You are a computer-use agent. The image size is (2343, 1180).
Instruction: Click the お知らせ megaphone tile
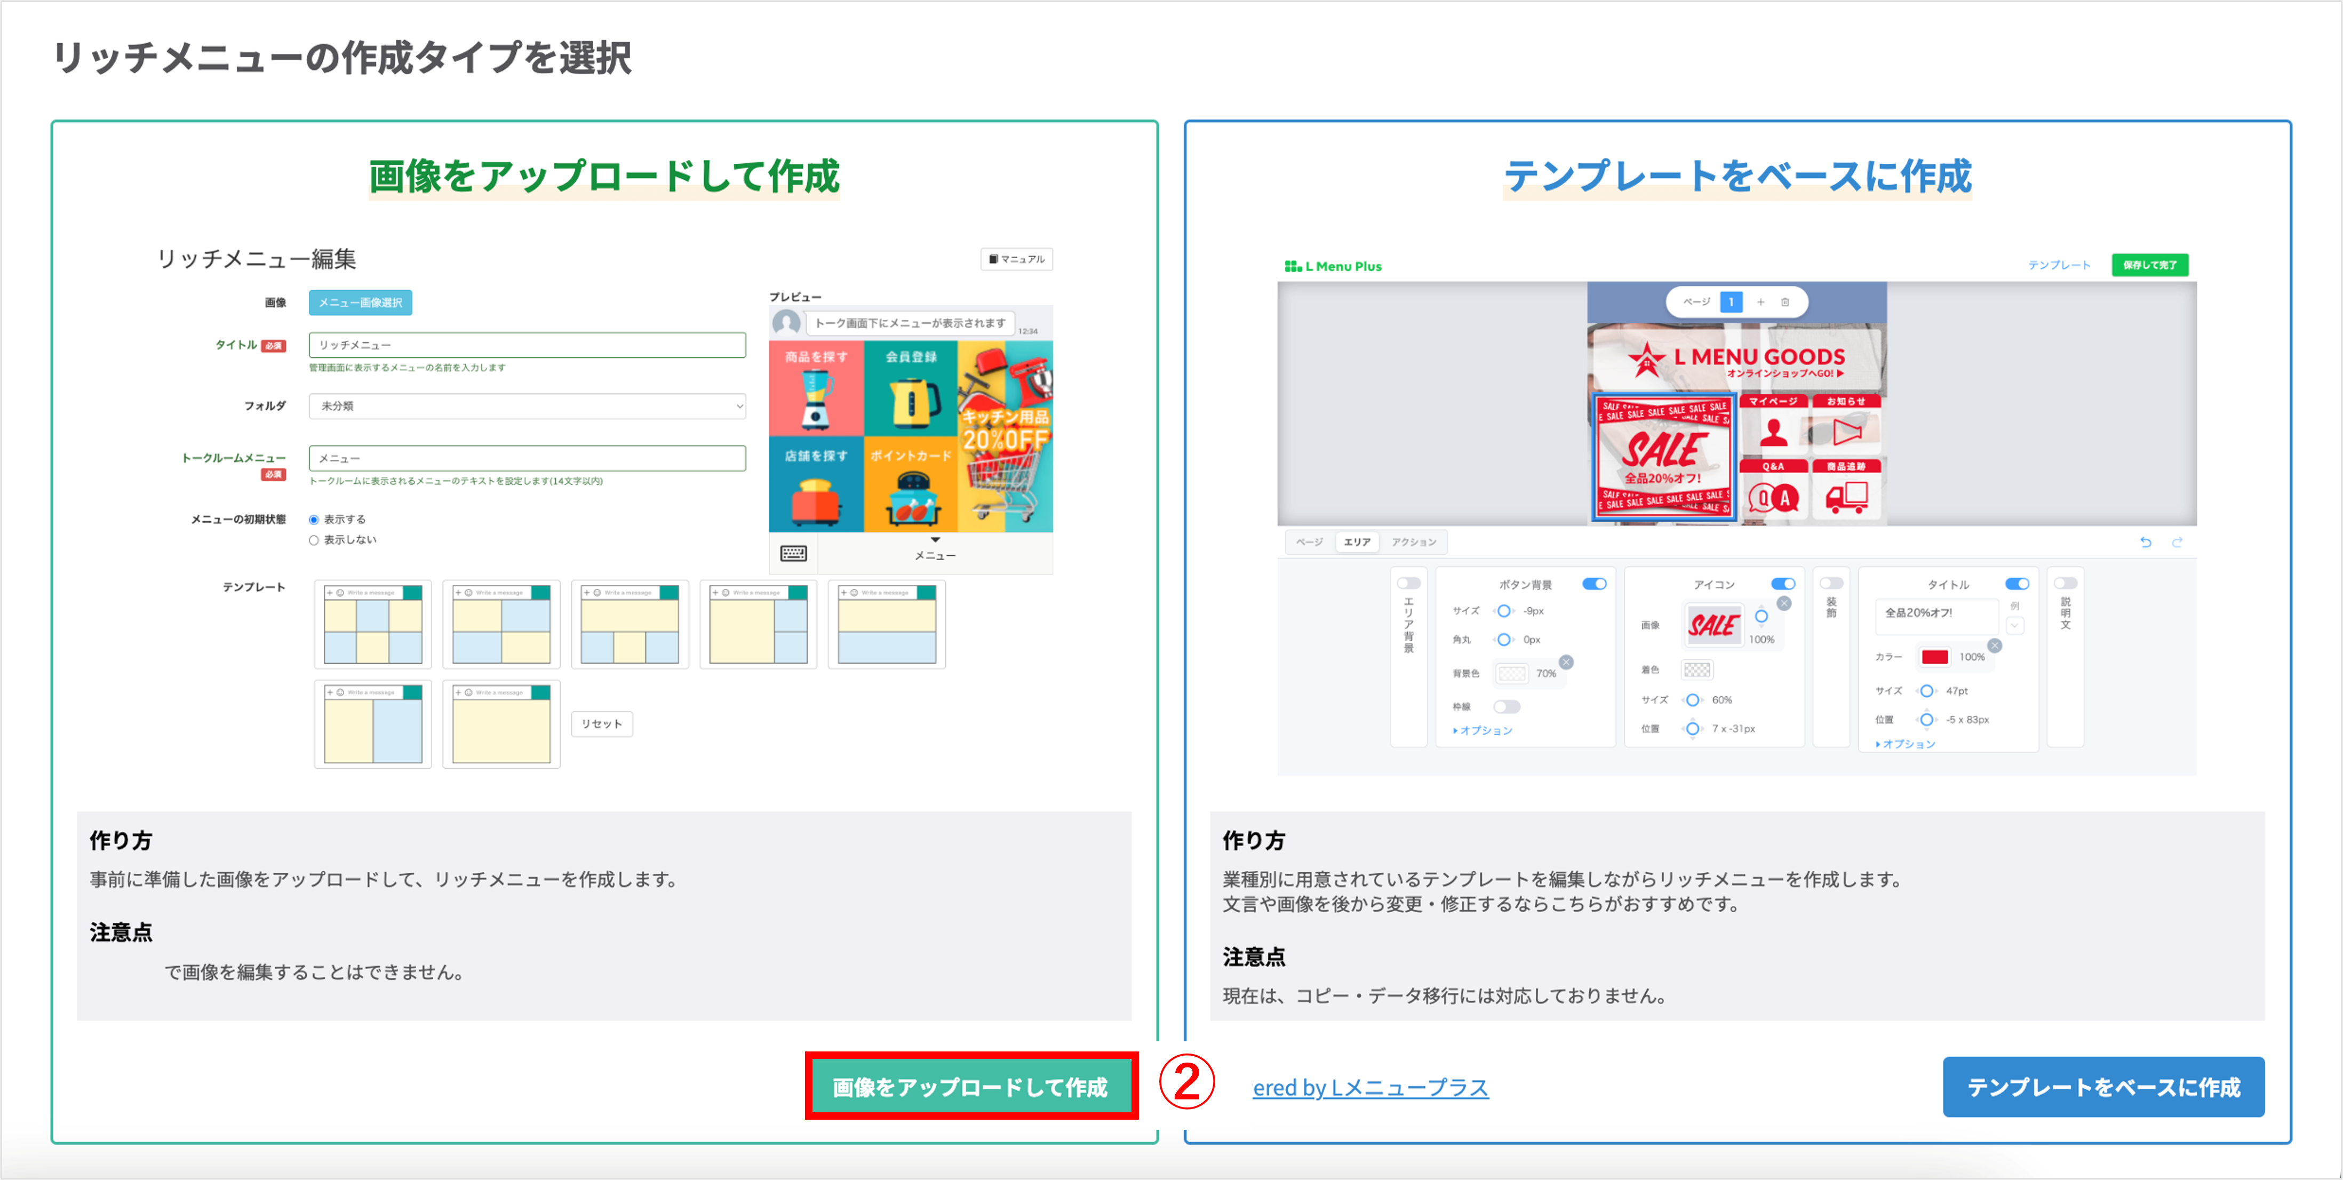[1846, 425]
